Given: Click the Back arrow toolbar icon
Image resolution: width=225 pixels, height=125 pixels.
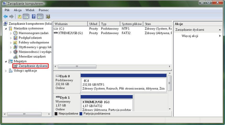Looking at the screenshot, I should (x=6, y=17).
